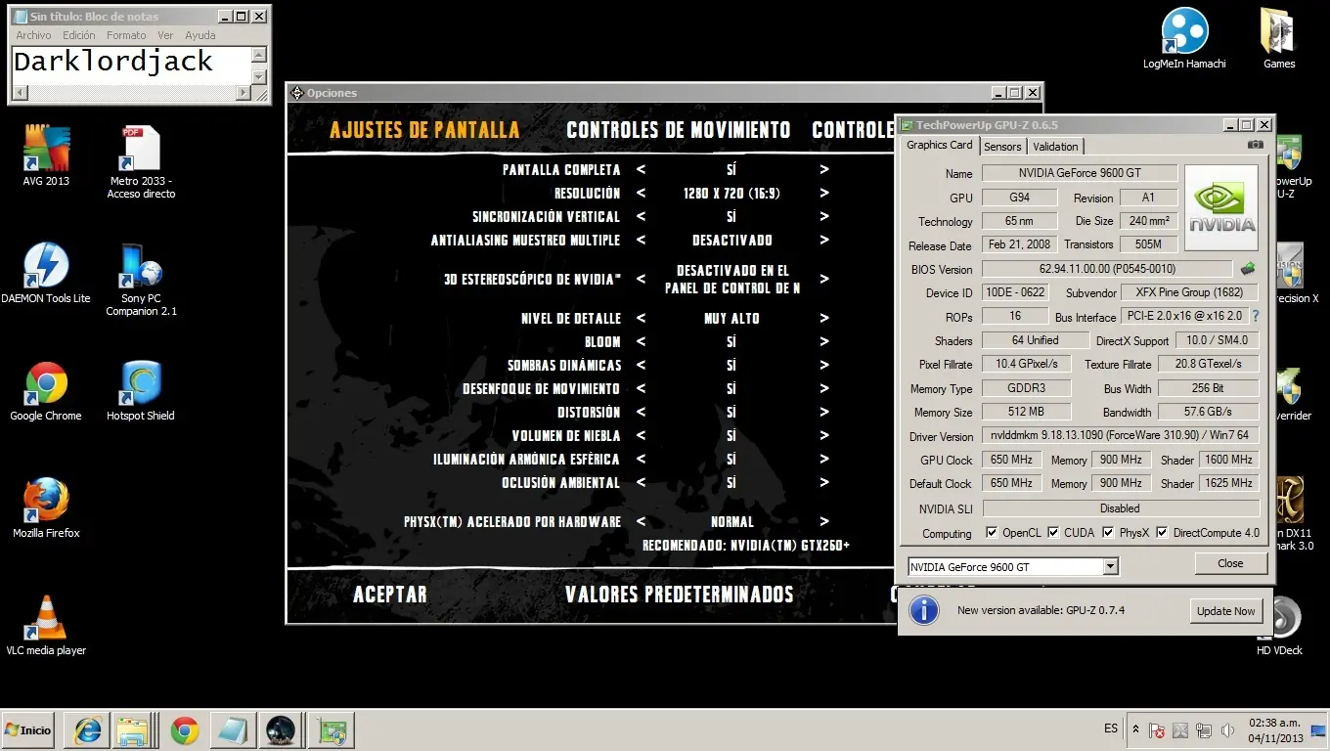Change 3D Estereoscópico de NVIDIA with its right arrow
Screen dimensions: 1330x751
coord(824,279)
